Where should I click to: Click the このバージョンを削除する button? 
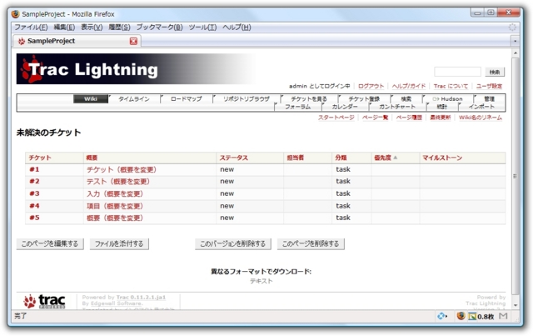point(233,243)
